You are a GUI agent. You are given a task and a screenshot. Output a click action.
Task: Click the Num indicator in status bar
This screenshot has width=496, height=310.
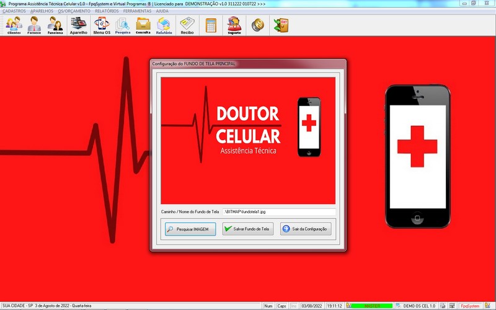click(x=268, y=306)
